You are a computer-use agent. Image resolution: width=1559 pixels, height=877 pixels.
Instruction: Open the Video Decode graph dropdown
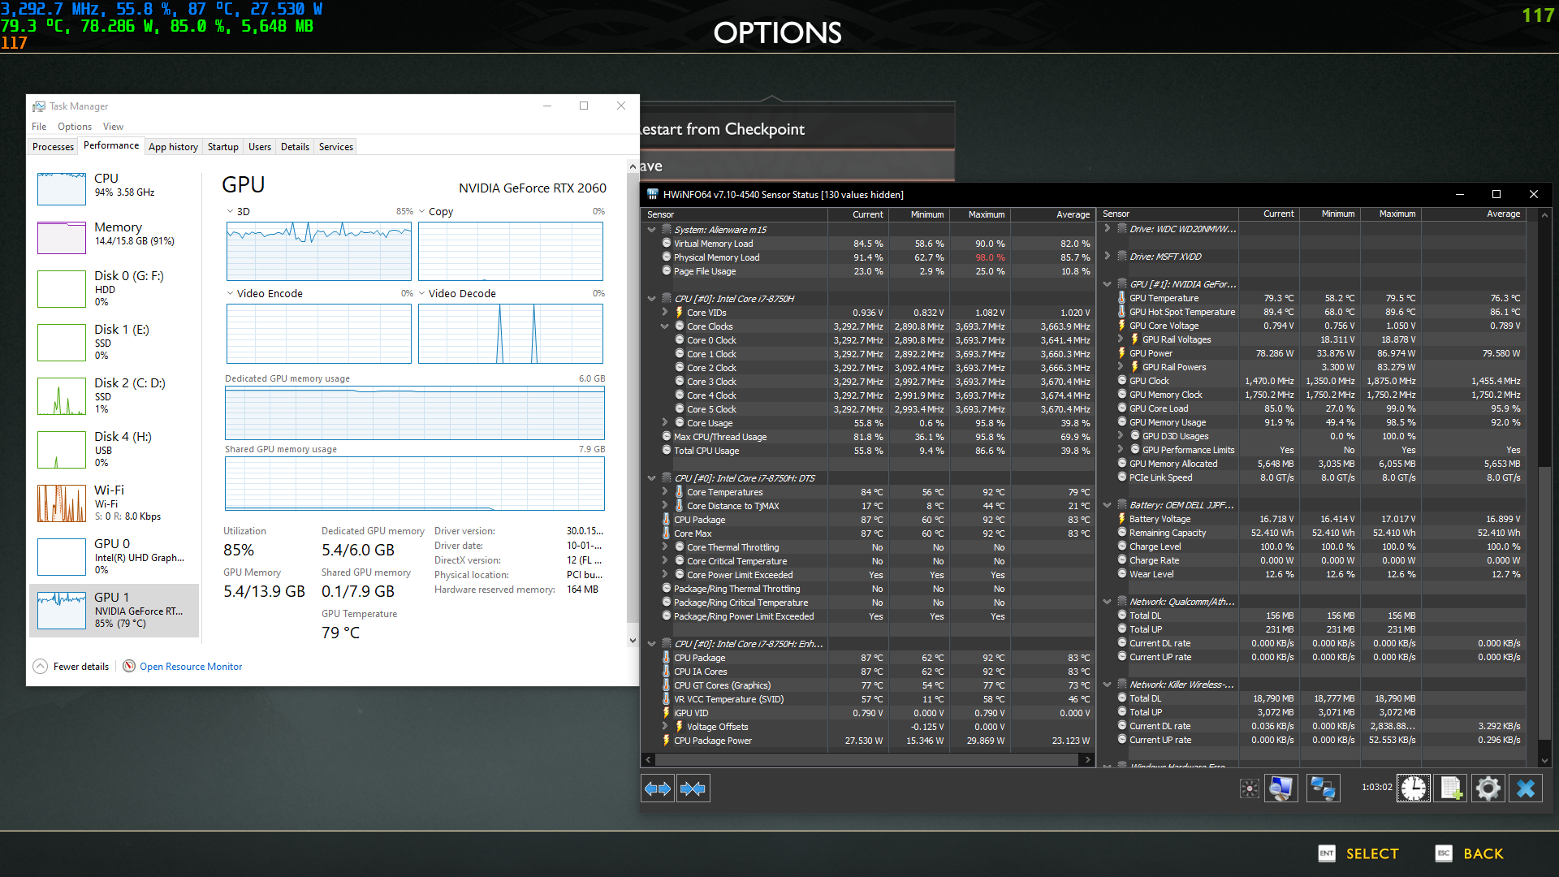pyautogui.click(x=421, y=293)
